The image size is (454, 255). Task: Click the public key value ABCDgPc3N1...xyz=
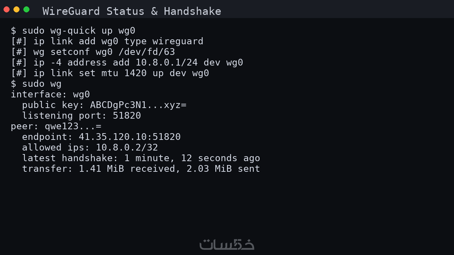(138, 105)
